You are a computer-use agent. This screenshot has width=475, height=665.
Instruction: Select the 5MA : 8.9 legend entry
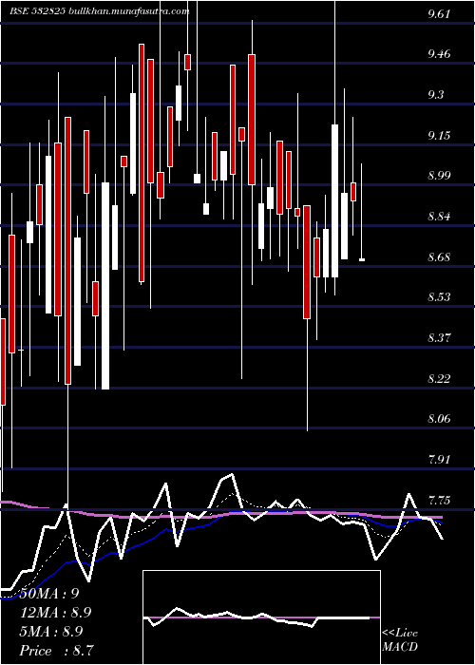51,631
